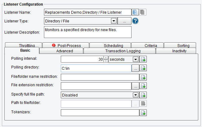This screenshot has height=127, width=202.
Task: Click replacement icon next to Tokenizers field
Action: click(x=143, y=113)
